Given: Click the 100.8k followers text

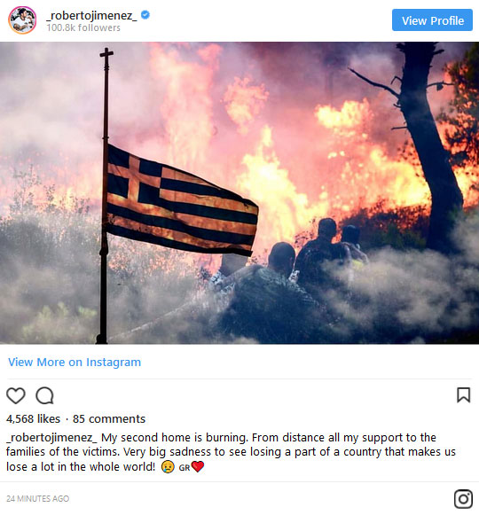Looking at the screenshot, I should 83,27.
